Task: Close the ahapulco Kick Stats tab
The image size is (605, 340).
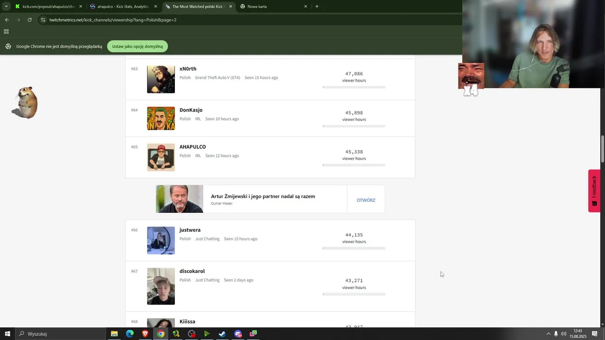Action: (x=156, y=7)
